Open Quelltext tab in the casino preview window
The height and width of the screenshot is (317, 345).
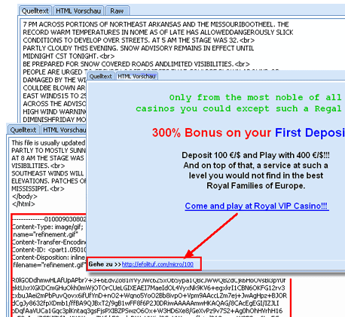(x=101, y=76)
